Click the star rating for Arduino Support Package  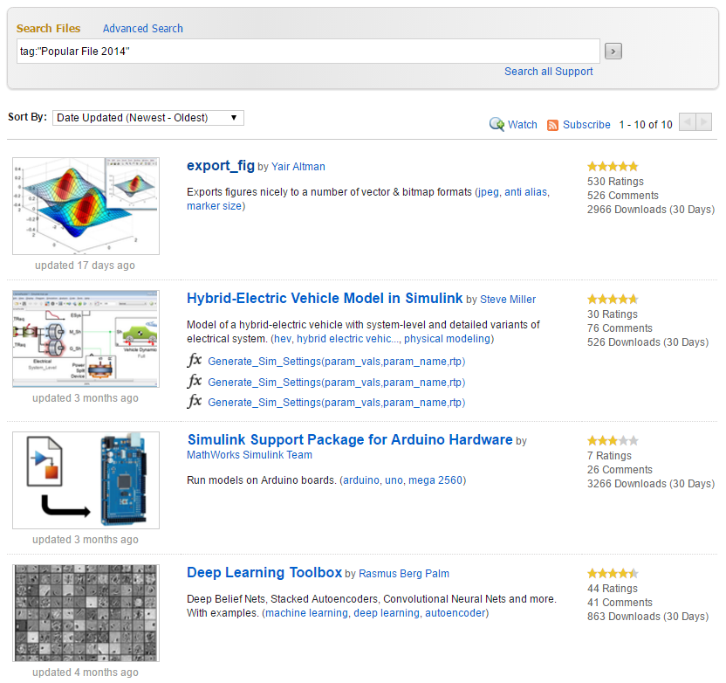click(613, 441)
